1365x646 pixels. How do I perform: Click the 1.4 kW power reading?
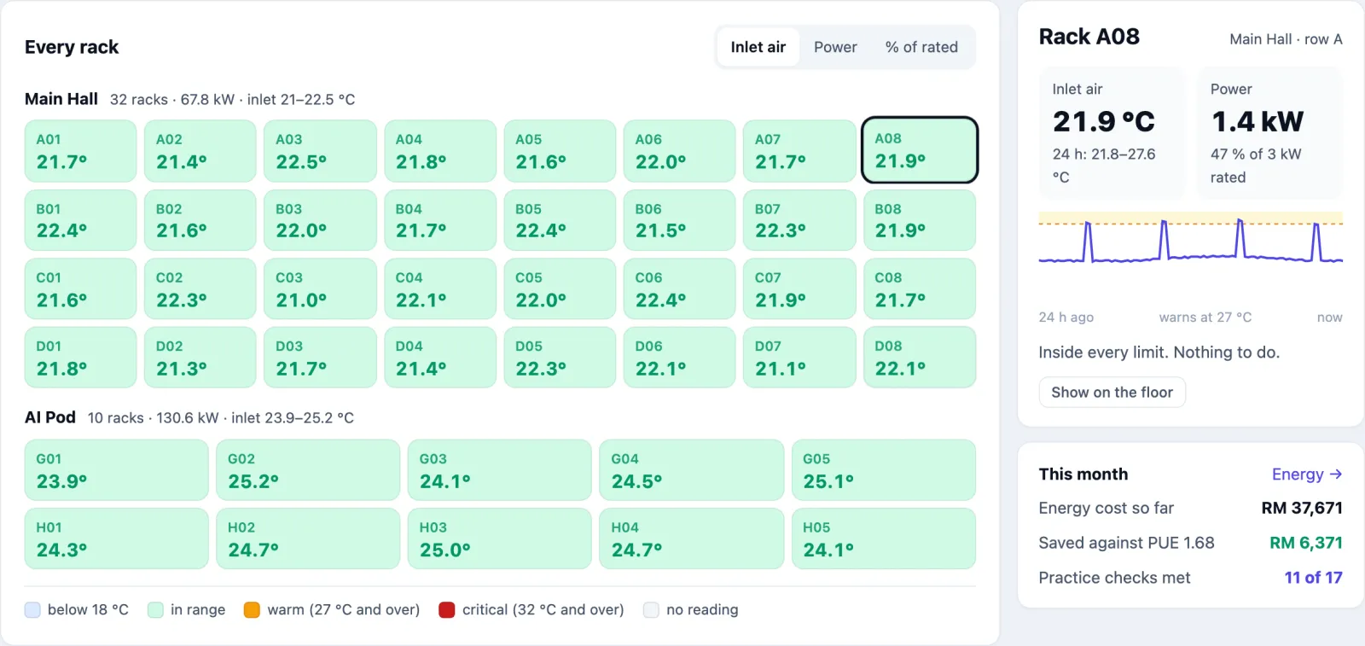pyautogui.click(x=1258, y=122)
